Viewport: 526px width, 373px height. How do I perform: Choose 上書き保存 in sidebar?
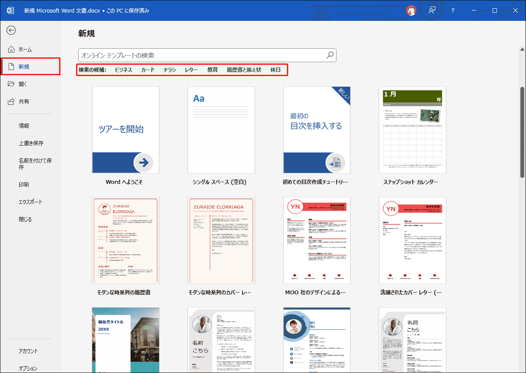(30, 143)
